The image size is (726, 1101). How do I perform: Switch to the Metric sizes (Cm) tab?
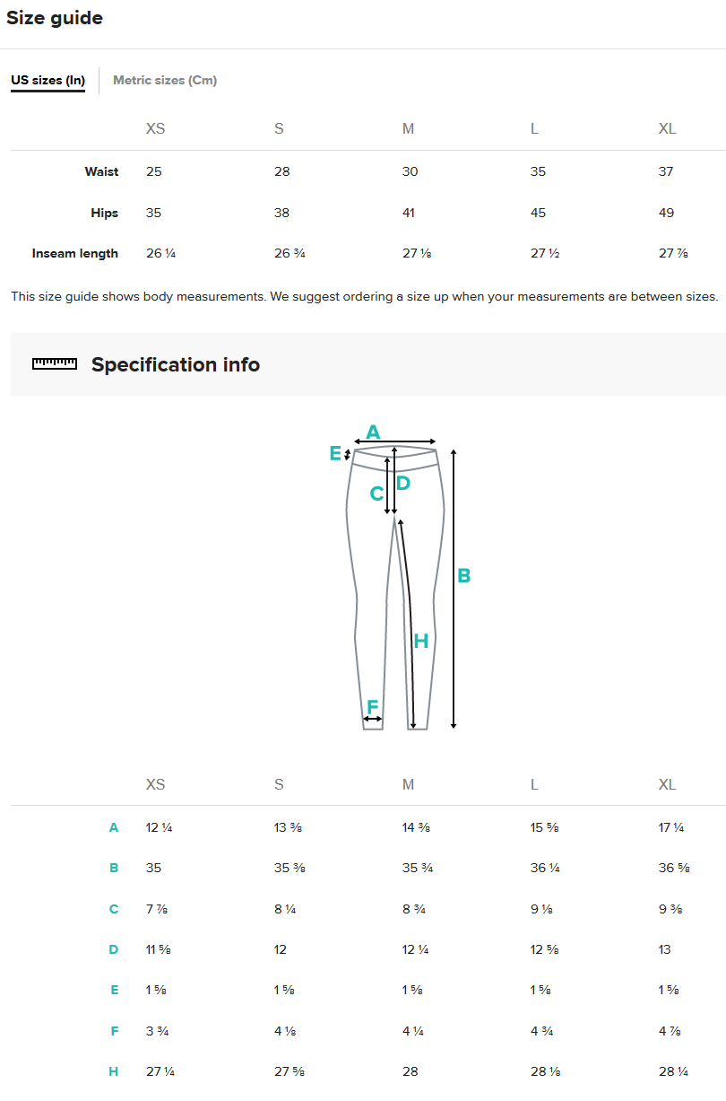pos(164,80)
